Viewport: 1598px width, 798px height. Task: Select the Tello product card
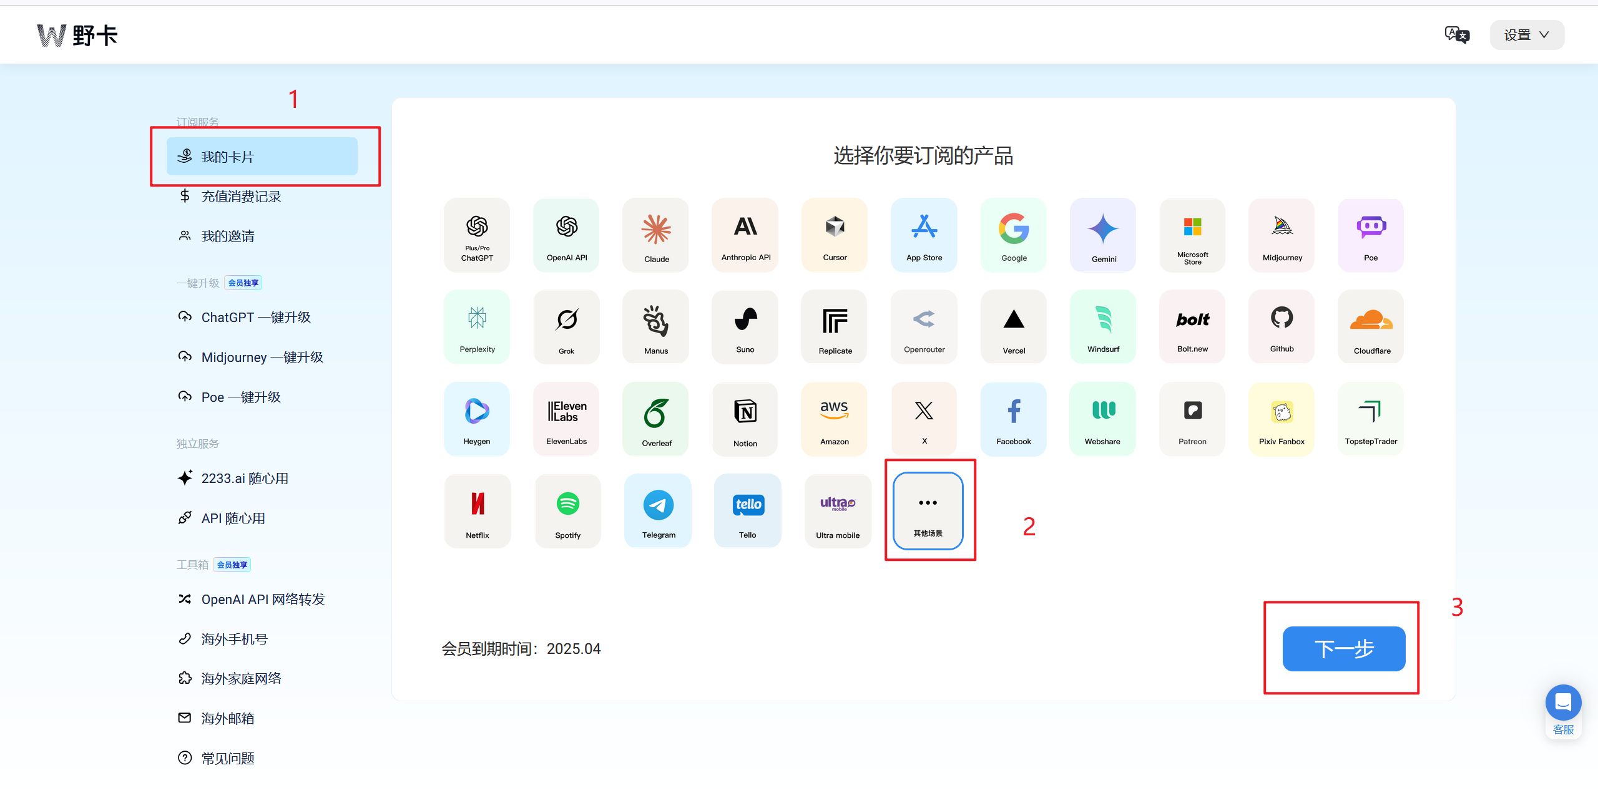pos(748,512)
